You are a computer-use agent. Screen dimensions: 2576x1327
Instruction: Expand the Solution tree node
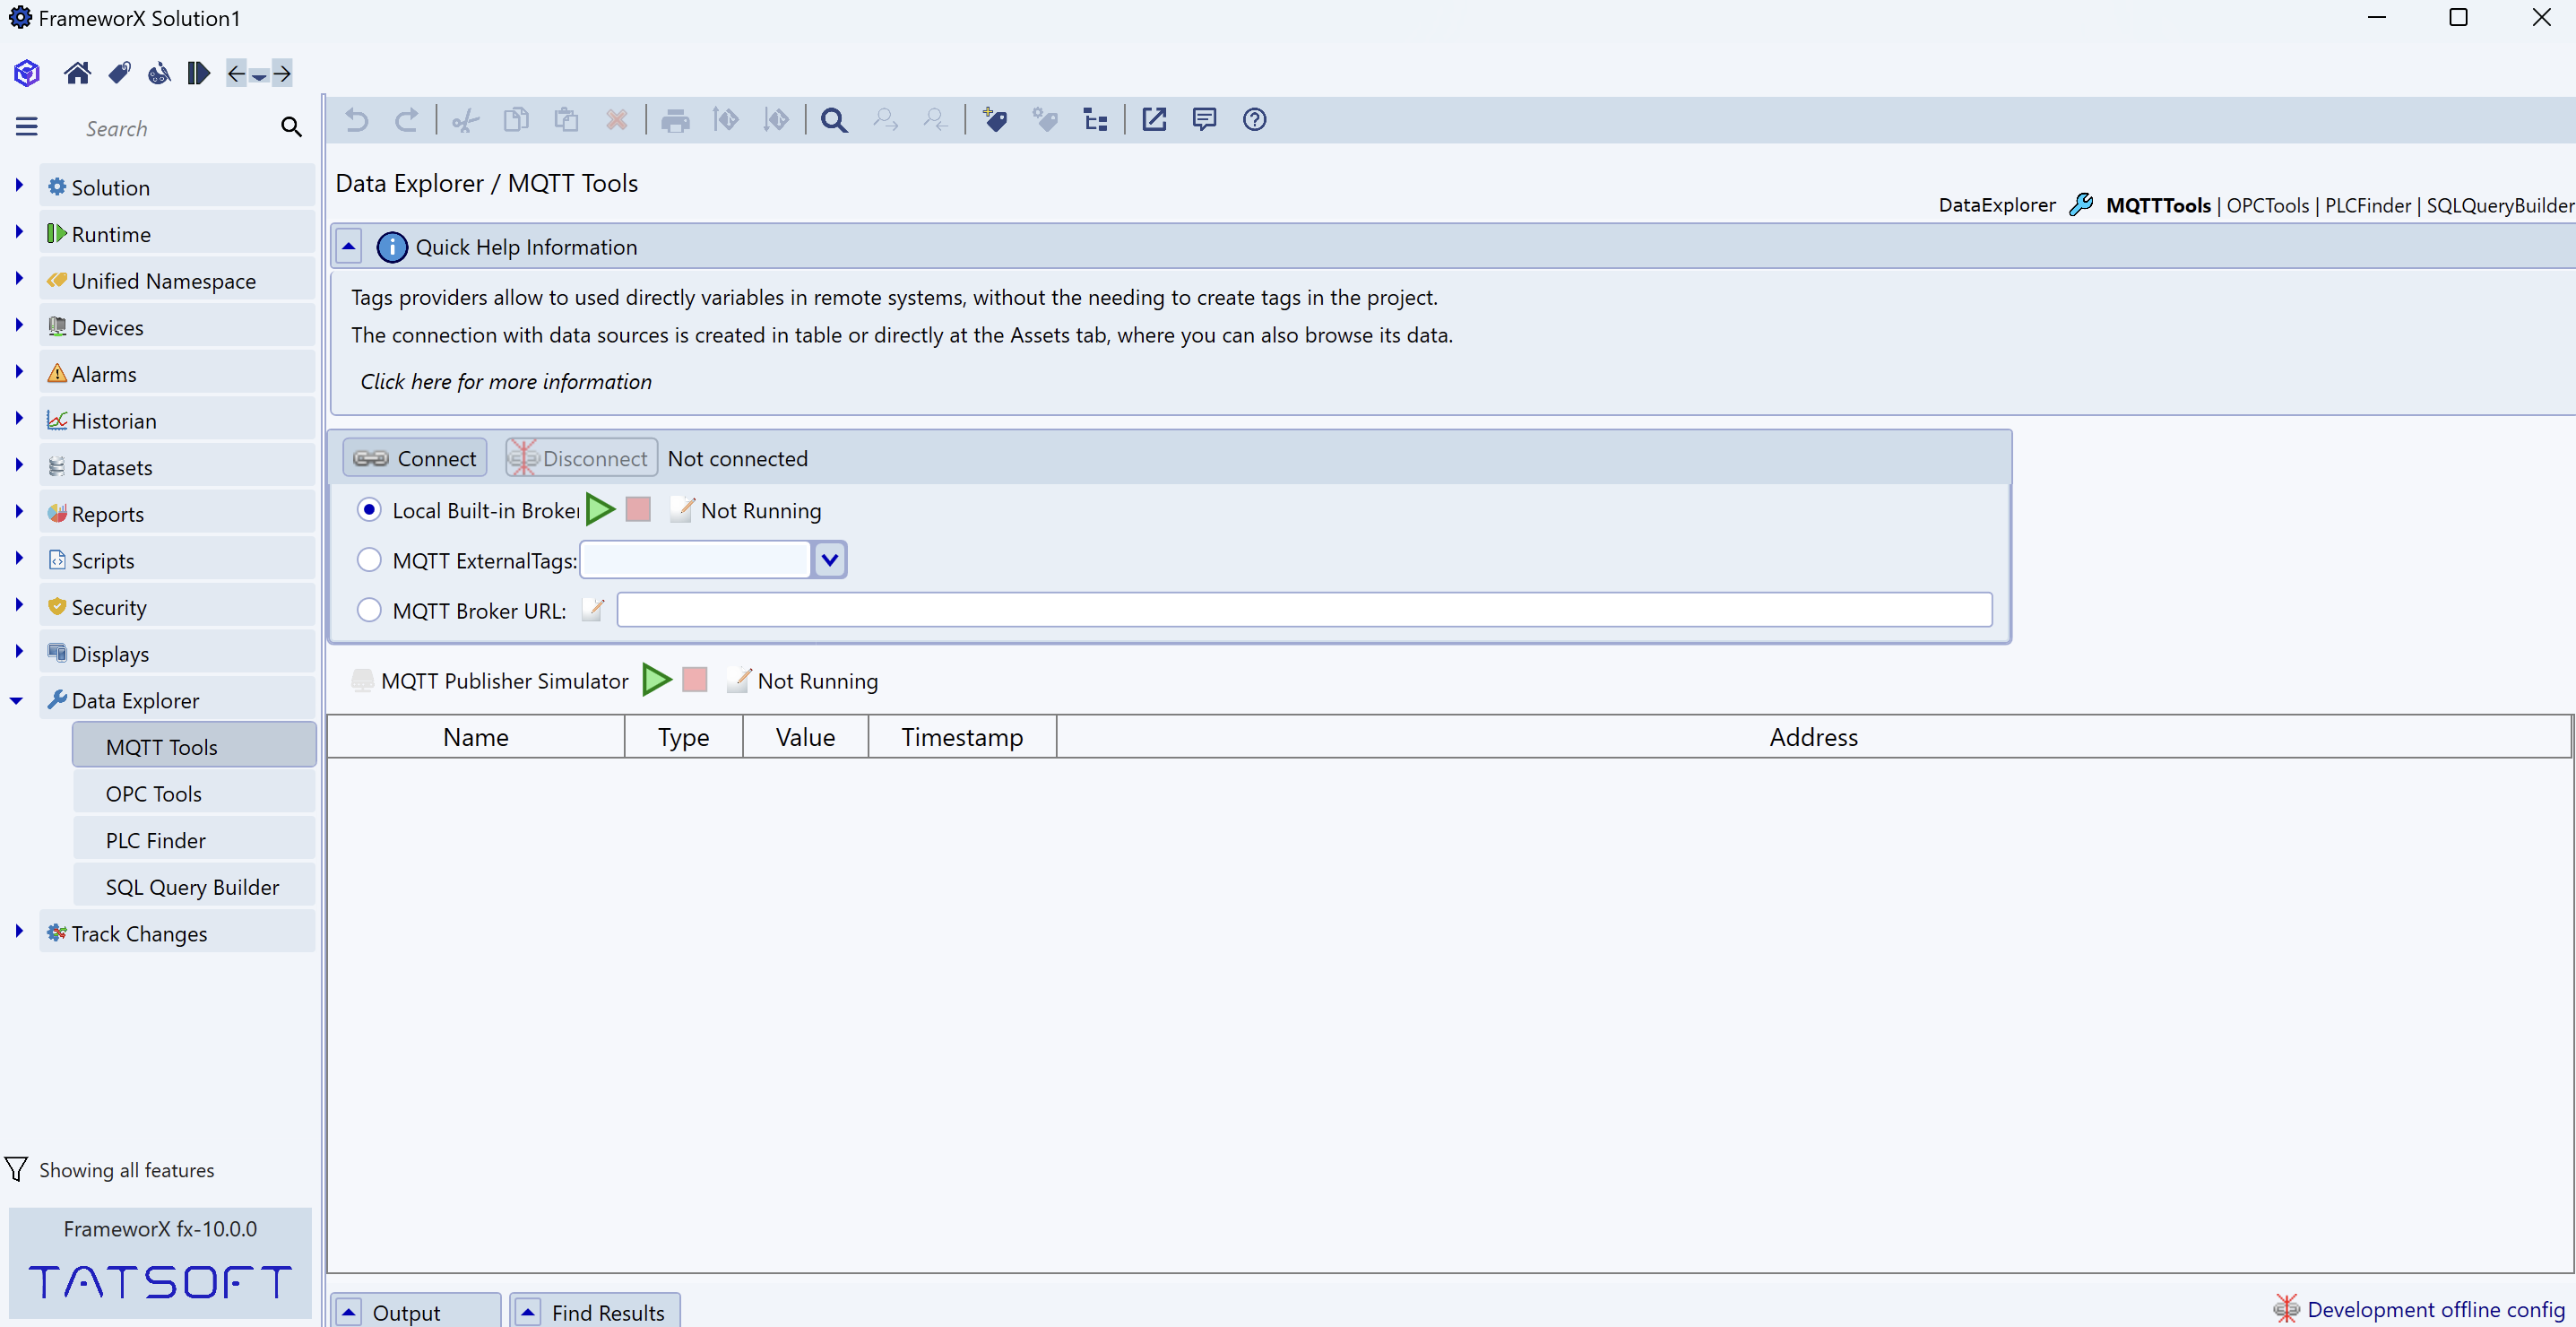(x=18, y=185)
